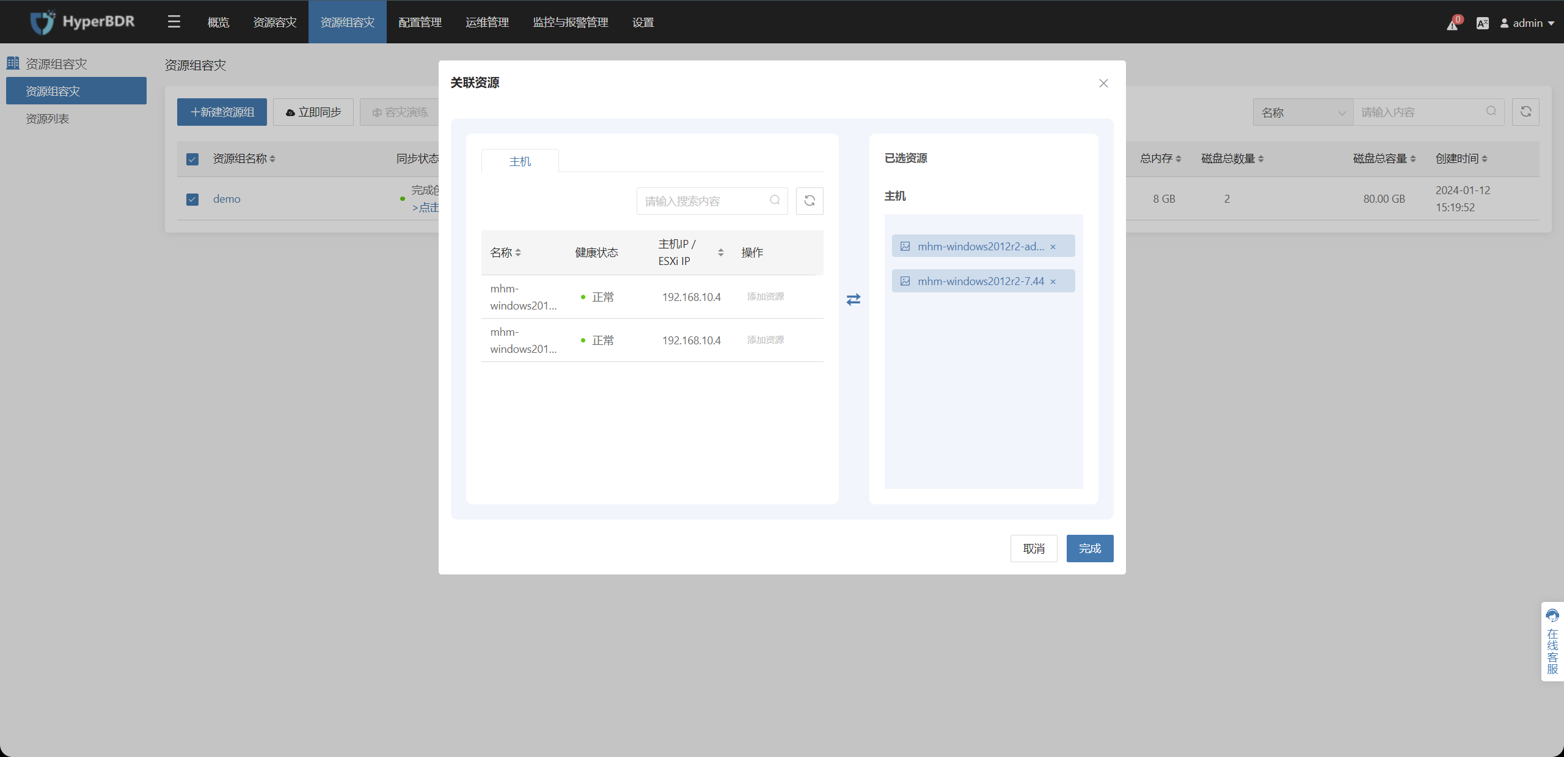Switch language with the translate icon

point(1482,23)
